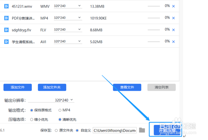Start compression with 开始压缩 button
The image size is (208, 140).
[x=167, y=130]
